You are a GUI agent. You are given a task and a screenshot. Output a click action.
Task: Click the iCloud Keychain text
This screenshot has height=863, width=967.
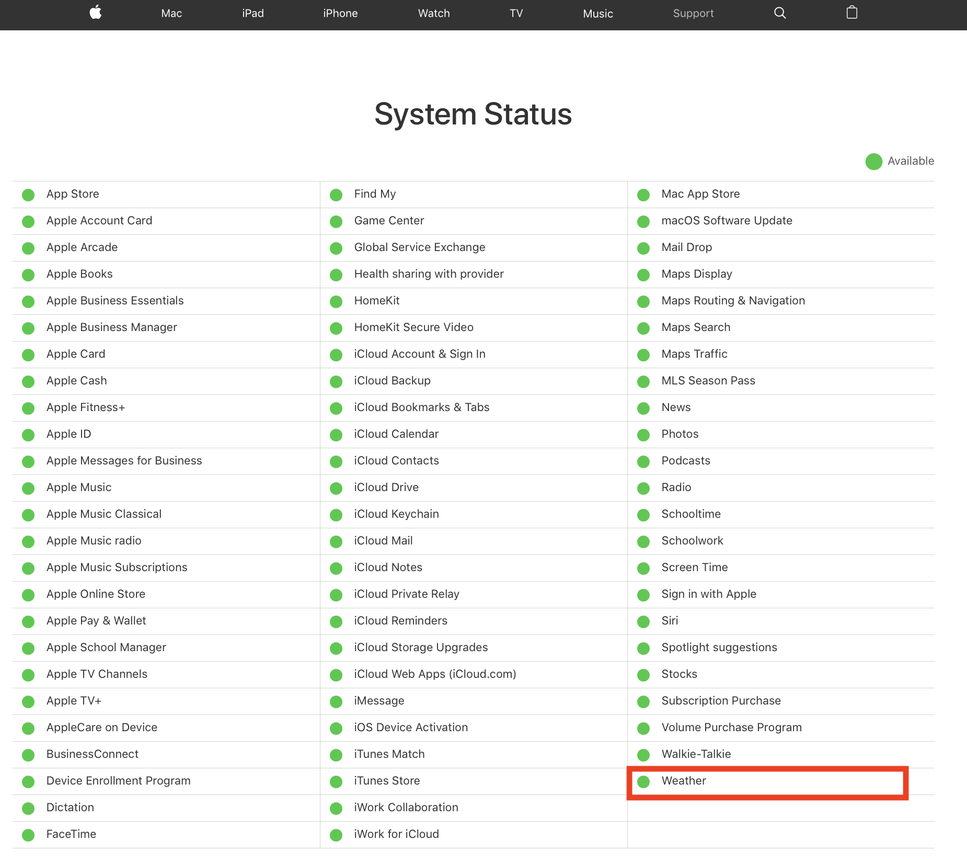click(x=396, y=514)
